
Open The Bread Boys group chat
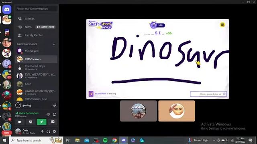[x=36, y=68]
